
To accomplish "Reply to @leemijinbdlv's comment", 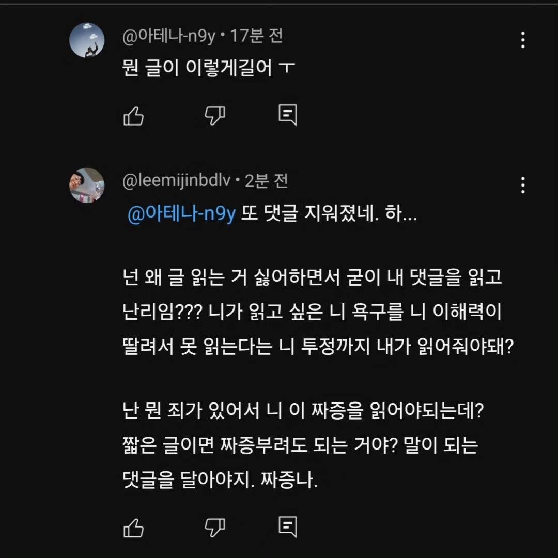I will tap(288, 526).
